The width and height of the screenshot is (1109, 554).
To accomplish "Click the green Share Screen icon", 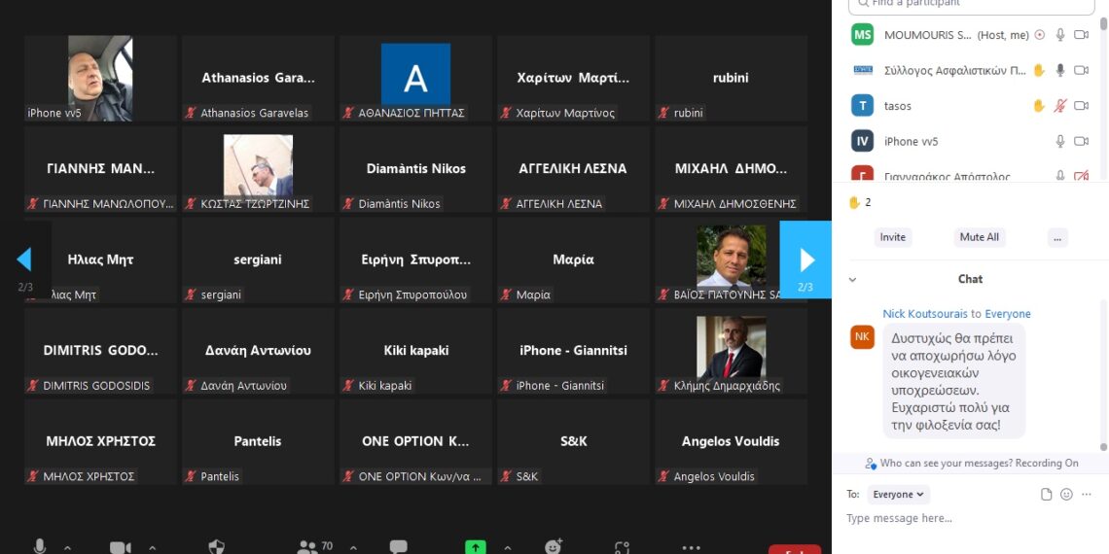I will click(x=475, y=548).
